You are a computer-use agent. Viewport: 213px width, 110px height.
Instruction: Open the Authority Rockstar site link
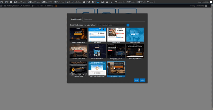tap(11, 6)
